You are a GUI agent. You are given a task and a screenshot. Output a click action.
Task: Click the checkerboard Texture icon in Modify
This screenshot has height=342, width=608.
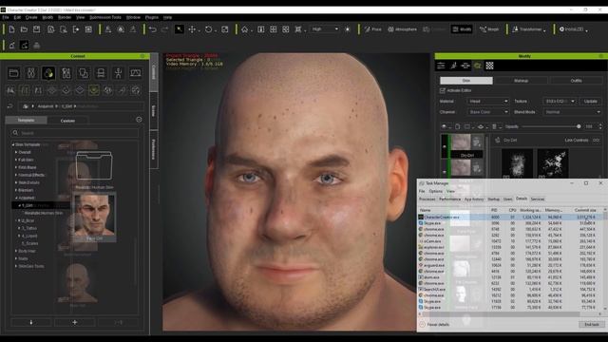[x=490, y=66]
